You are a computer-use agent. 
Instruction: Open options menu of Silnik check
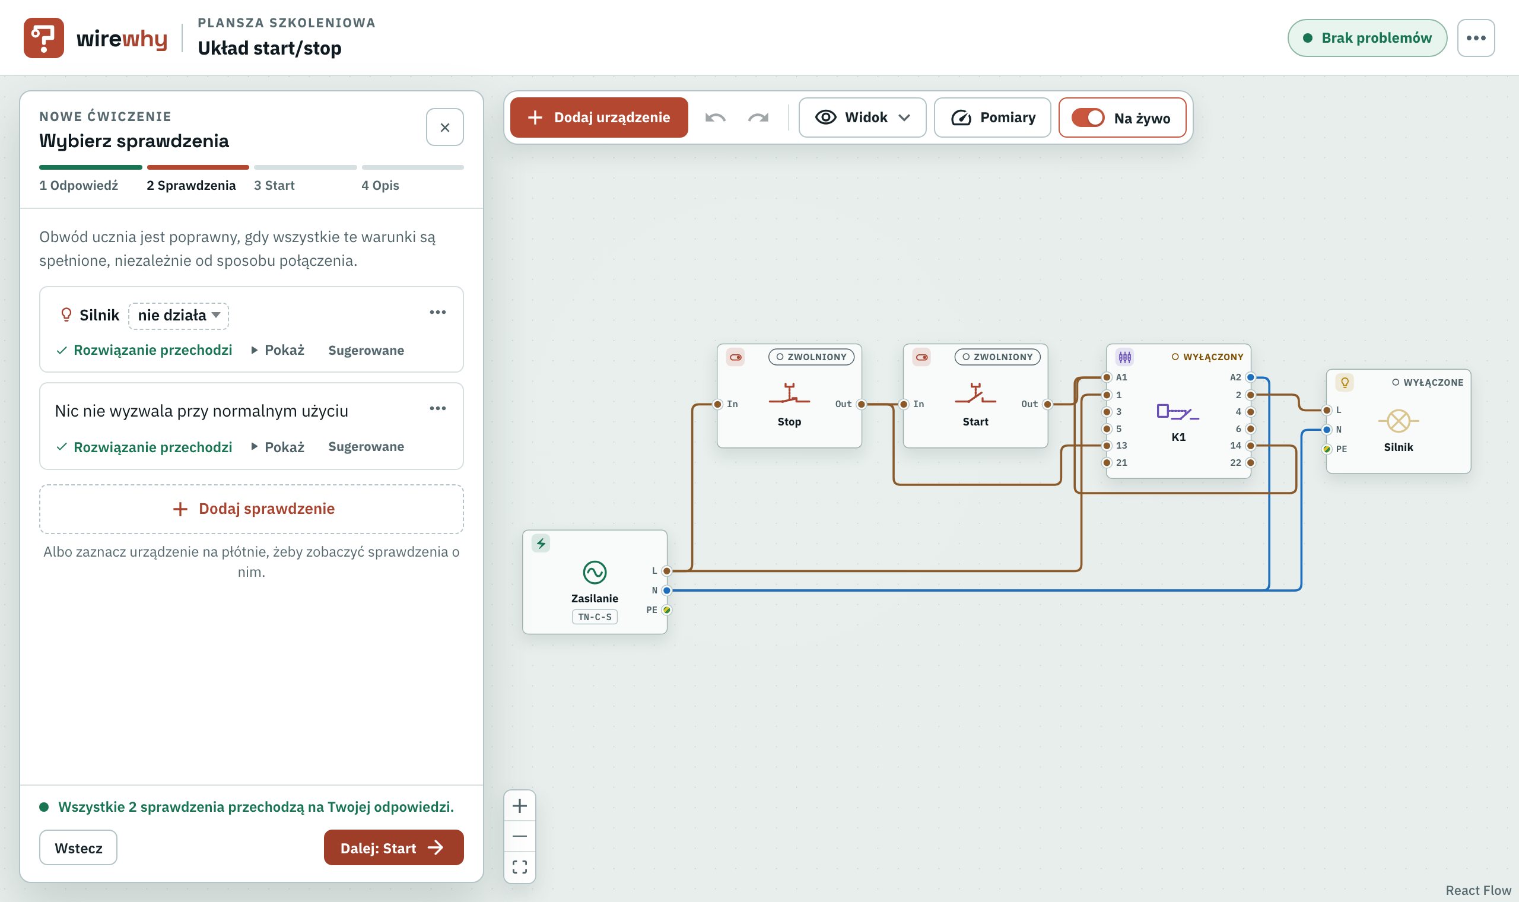coord(437,312)
